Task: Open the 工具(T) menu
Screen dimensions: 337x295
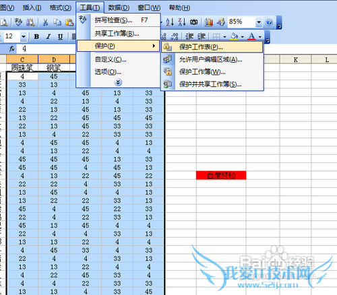Action: 90,7
